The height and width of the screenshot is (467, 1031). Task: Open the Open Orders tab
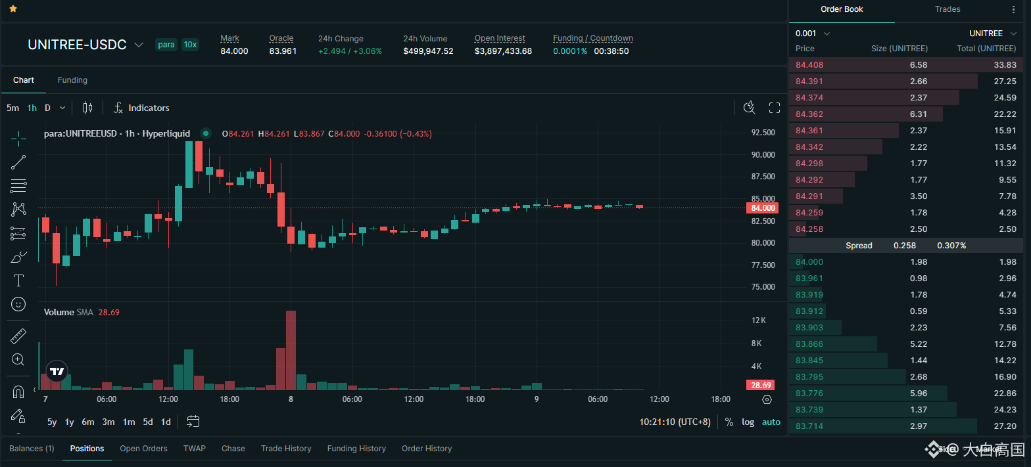tap(143, 449)
